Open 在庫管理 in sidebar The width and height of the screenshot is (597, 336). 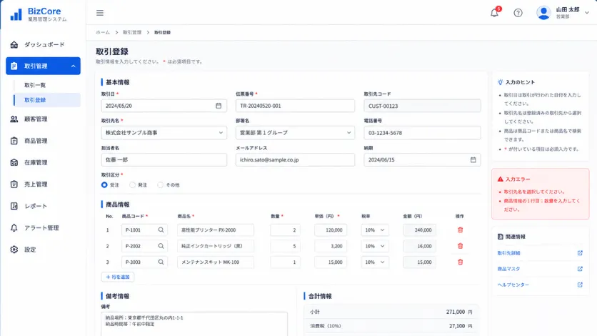[43, 163]
